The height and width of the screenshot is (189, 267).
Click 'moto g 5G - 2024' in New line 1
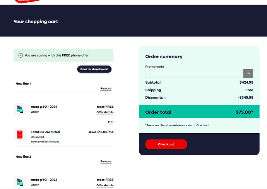(x=44, y=107)
